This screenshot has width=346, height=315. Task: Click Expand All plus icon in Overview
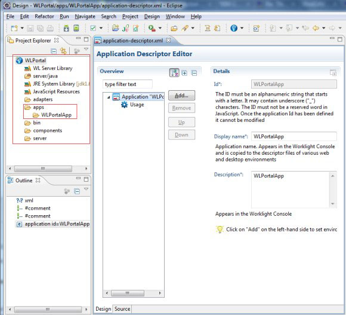tap(184, 73)
